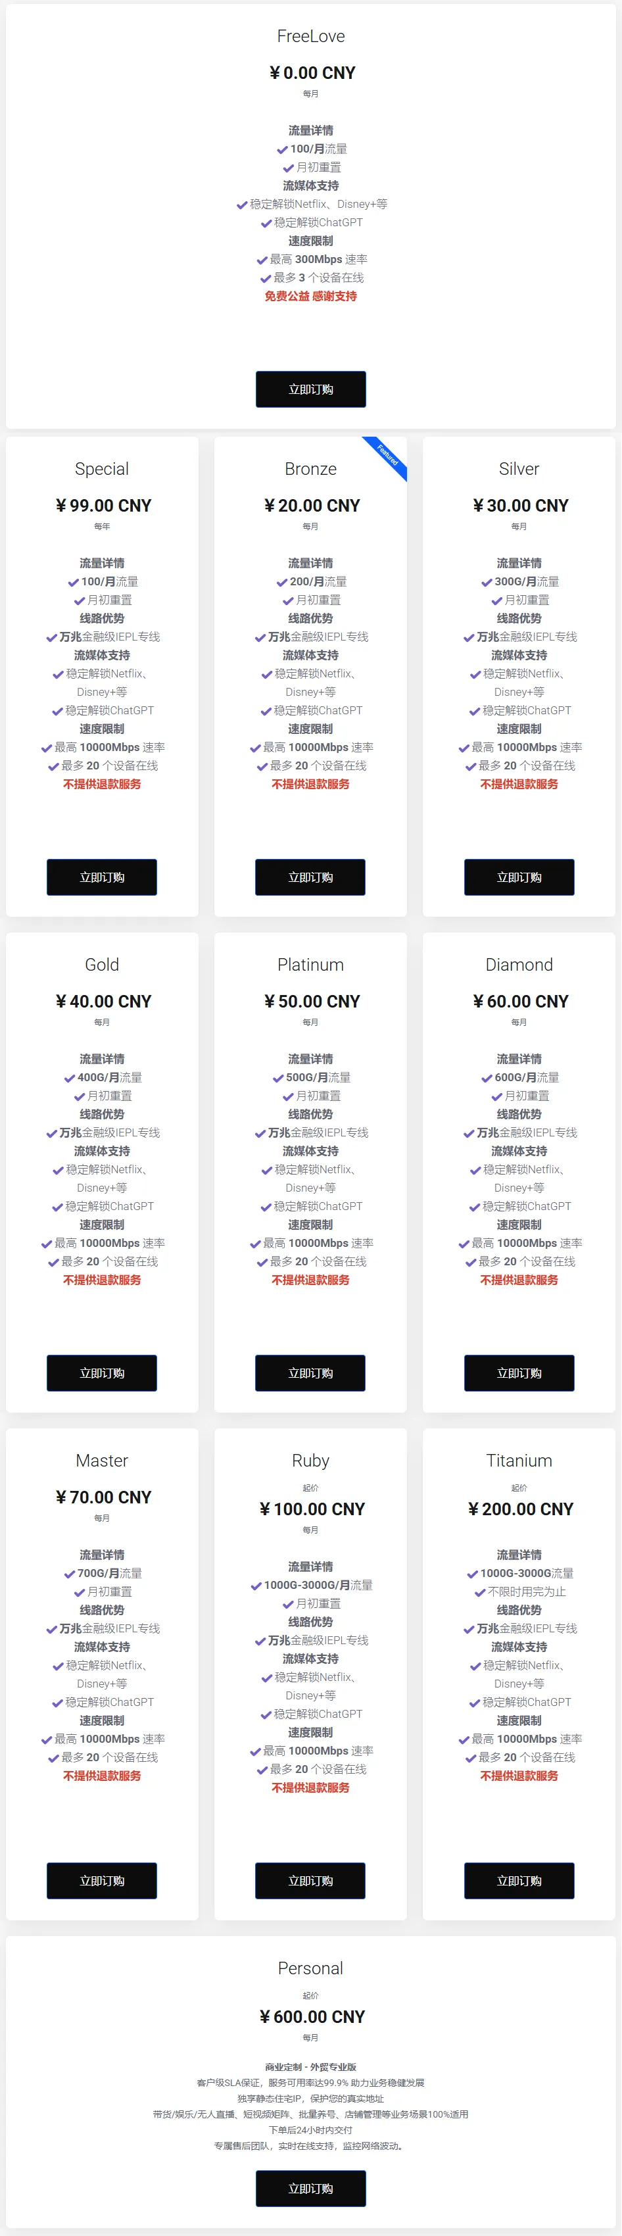Order the Gold plan
The height and width of the screenshot is (2236, 622).
(101, 1373)
